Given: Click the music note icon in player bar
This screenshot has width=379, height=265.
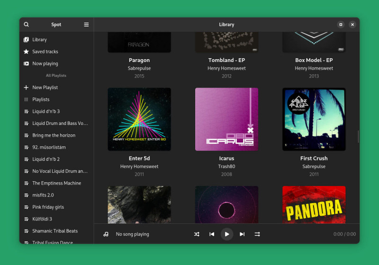Looking at the screenshot, I should pos(106,234).
